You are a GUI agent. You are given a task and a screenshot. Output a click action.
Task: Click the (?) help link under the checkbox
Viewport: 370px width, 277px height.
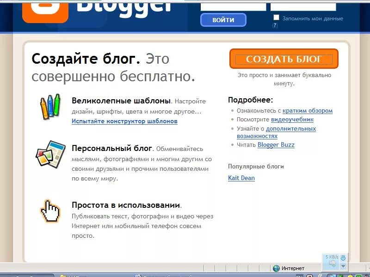coord(275,25)
